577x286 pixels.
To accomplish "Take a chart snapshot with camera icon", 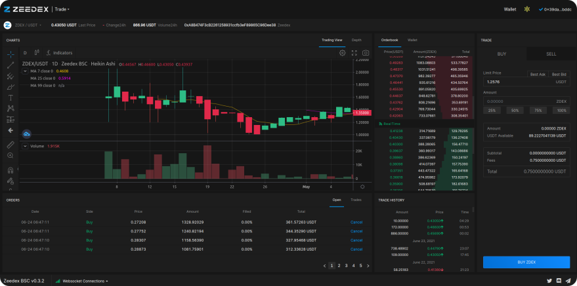I will click(x=366, y=52).
